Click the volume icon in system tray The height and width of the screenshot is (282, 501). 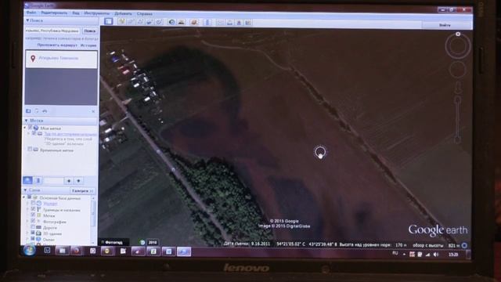tap(436, 255)
